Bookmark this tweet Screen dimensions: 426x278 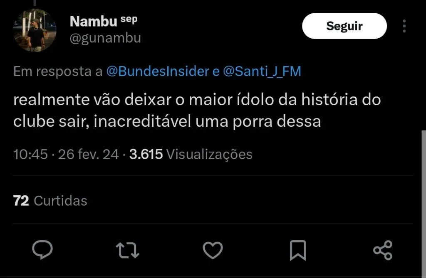click(297, 250)
